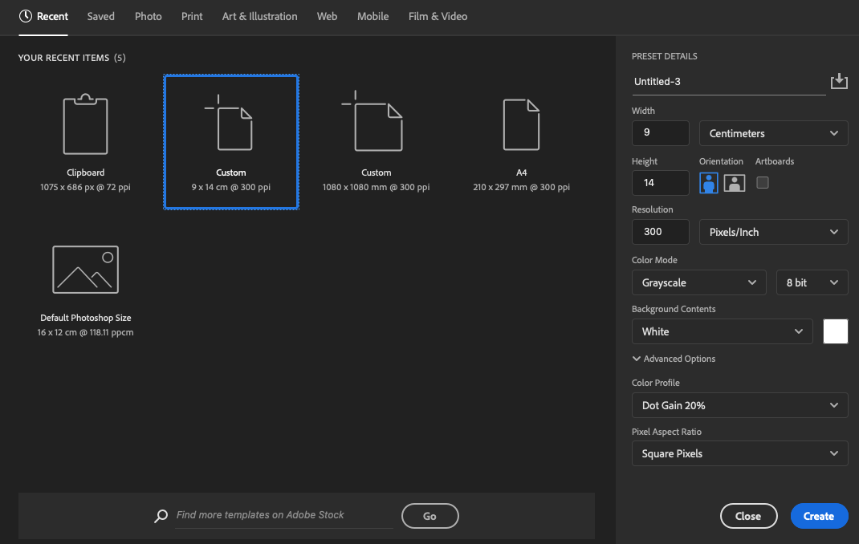
Task: Open the Centimeters units dropdown
Action: tap(773, 133)
